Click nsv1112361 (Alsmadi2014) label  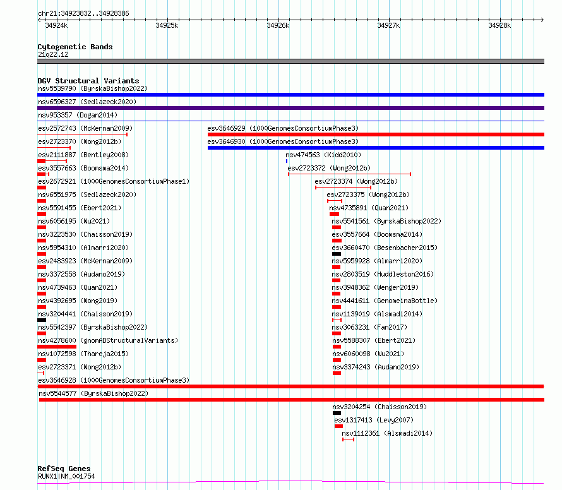pos(387,433)
